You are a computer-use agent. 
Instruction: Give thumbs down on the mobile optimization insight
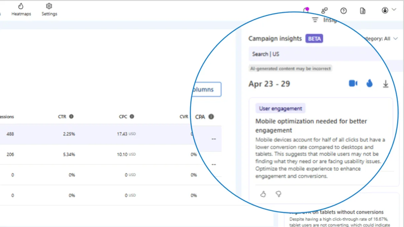point(278,194)
